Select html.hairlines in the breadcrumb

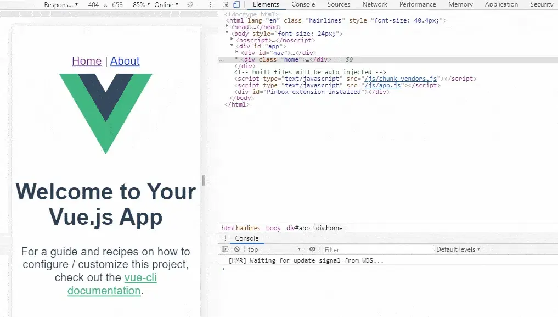[x=240, y=228]
